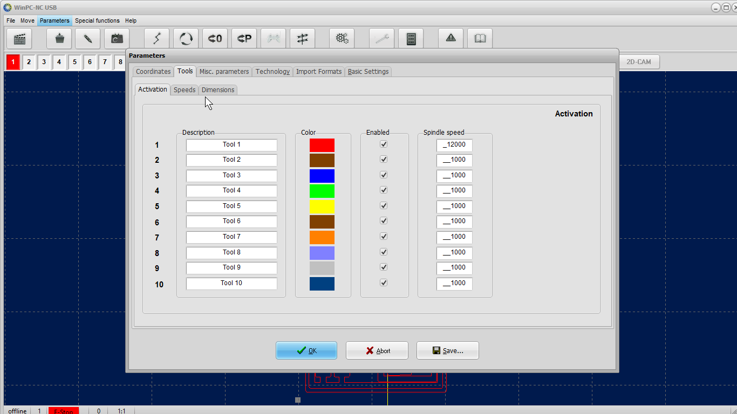Cancel with the Abort button
Image resolution: width=737 pixels, height=414 pixels.
pyautogui.click(x=377, y=350)
